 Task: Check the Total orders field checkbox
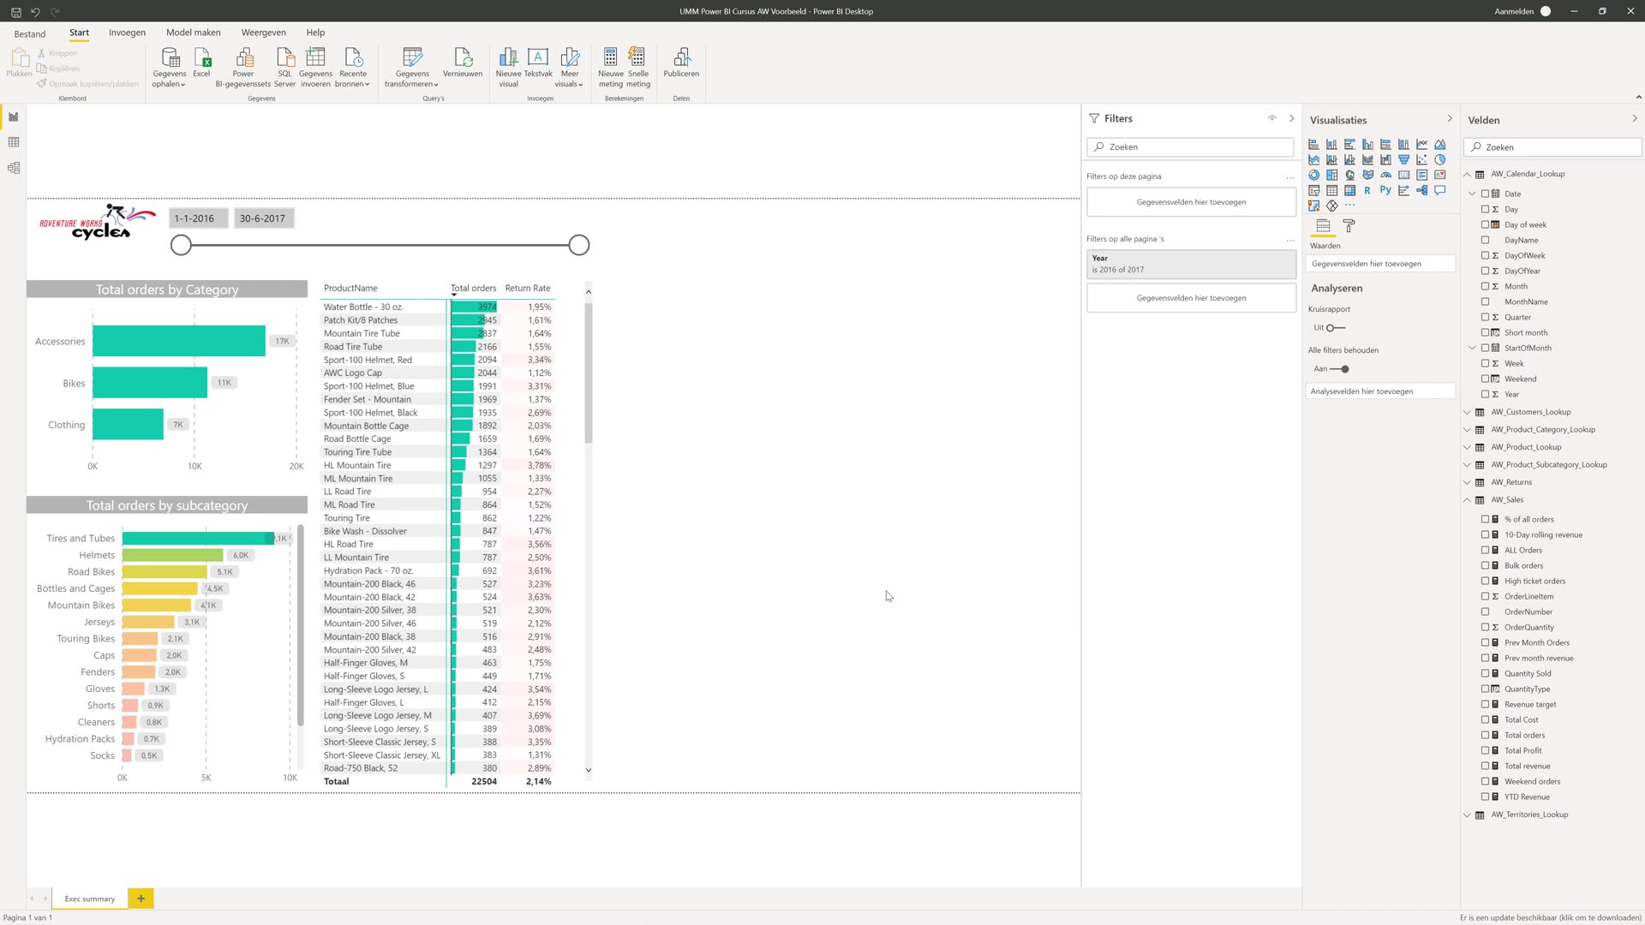click(x=1486, y=735)
